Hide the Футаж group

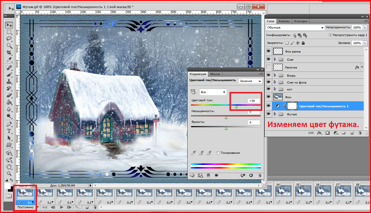(x=268, y=114)
